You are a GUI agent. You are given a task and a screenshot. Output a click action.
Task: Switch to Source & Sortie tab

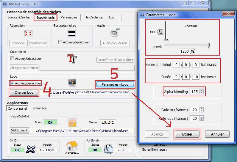[18, 17]
